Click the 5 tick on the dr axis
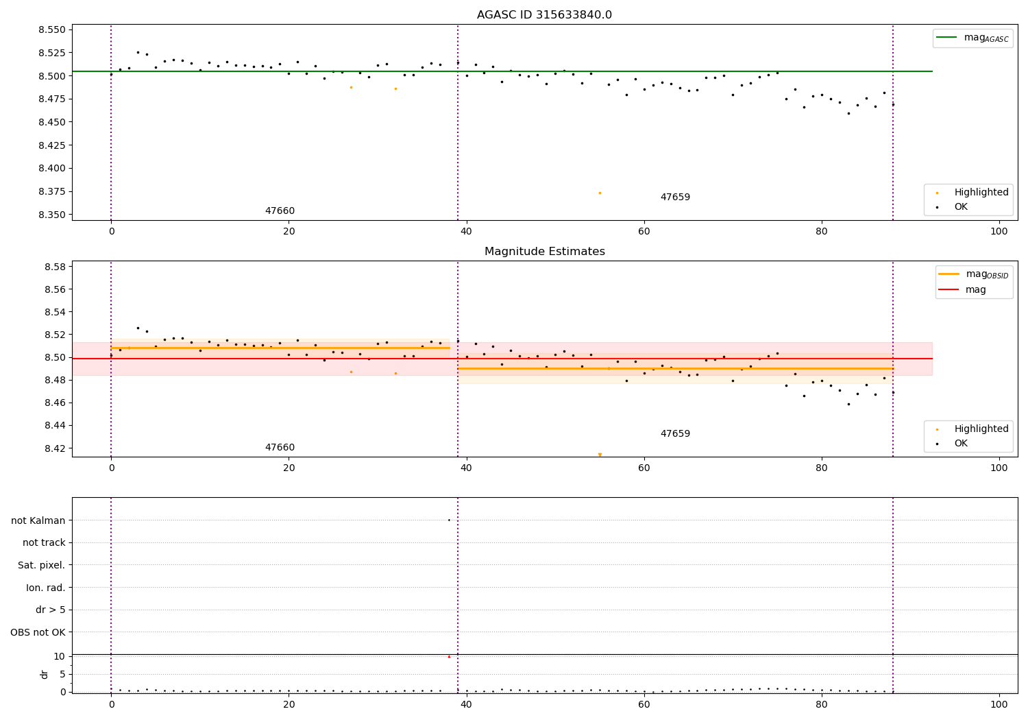Image resolution: width=1028 pixels, height=720 pixels. pos(62,674)
